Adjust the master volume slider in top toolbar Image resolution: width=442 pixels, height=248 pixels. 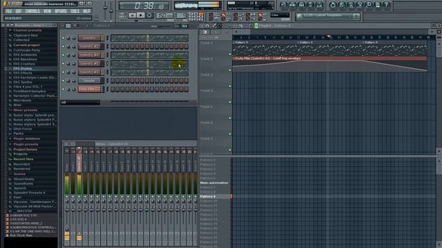pyautogui.click(x=105, y=8)
